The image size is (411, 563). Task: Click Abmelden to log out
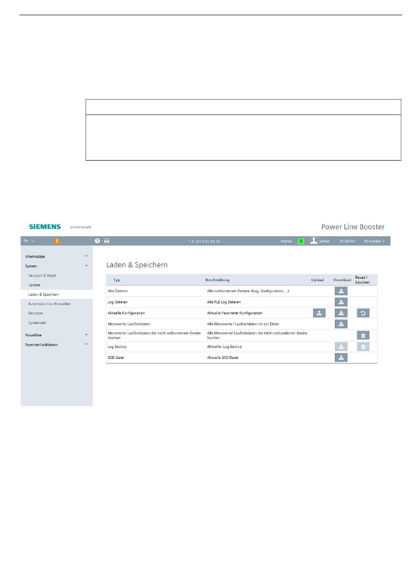374,241
